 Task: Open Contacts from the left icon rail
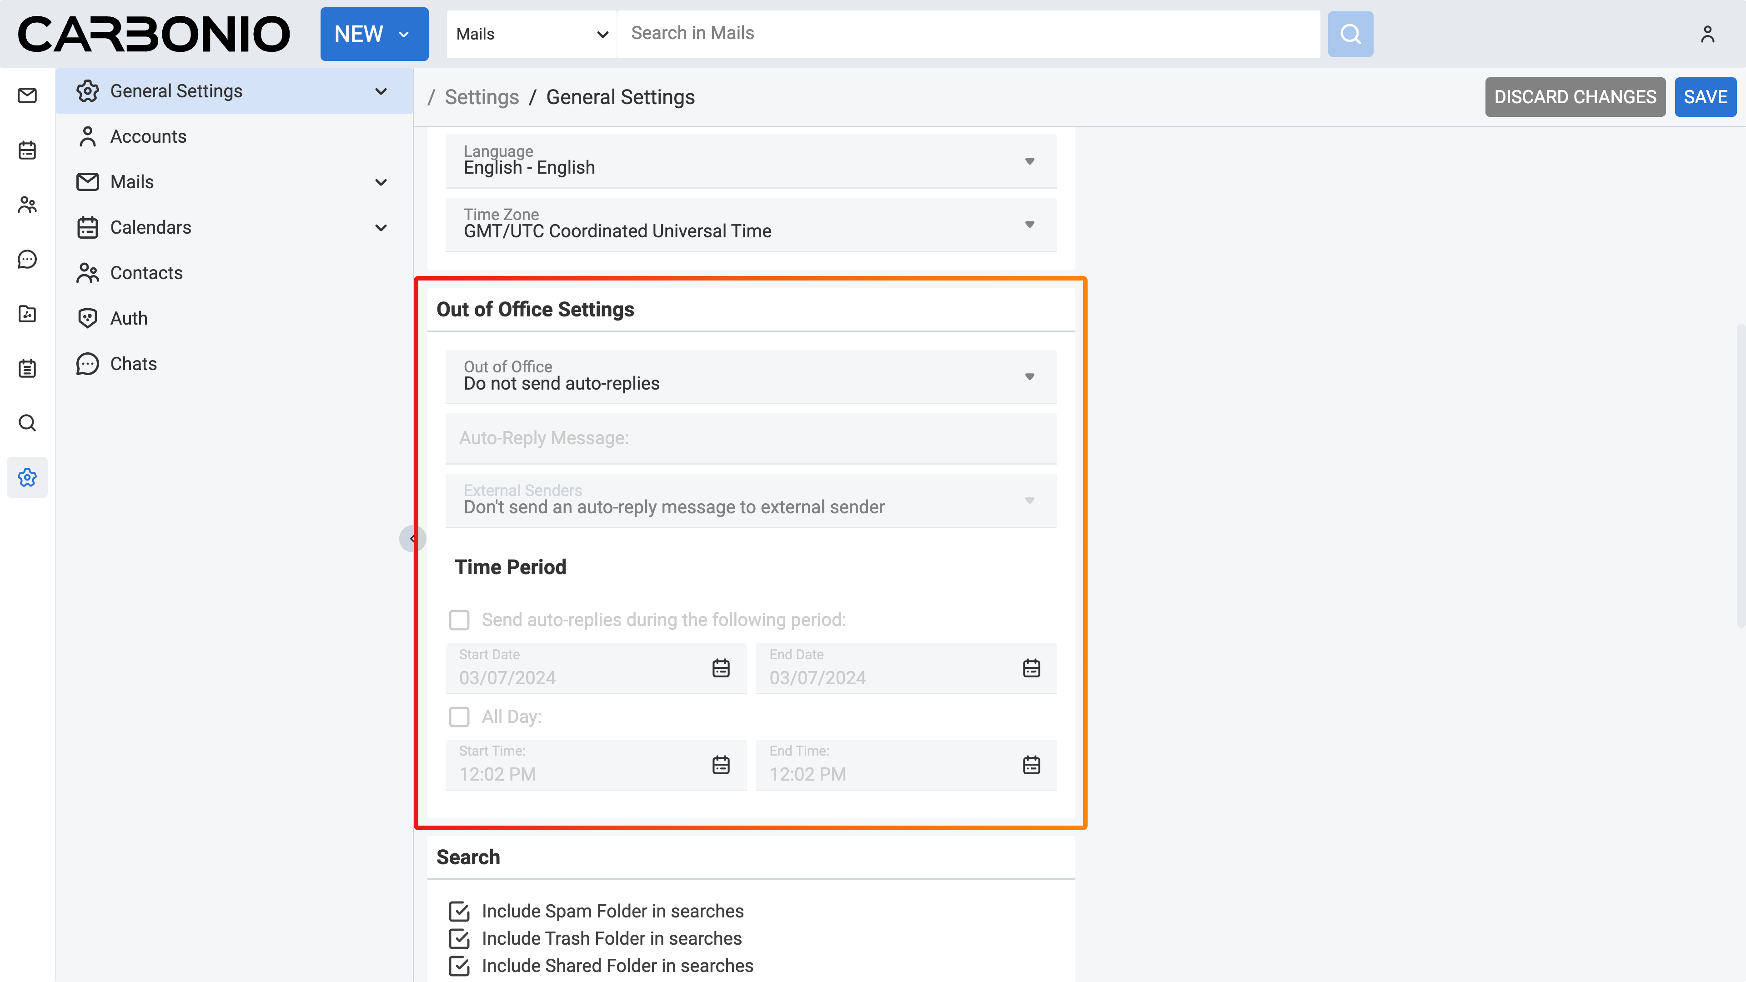point(27,205)
